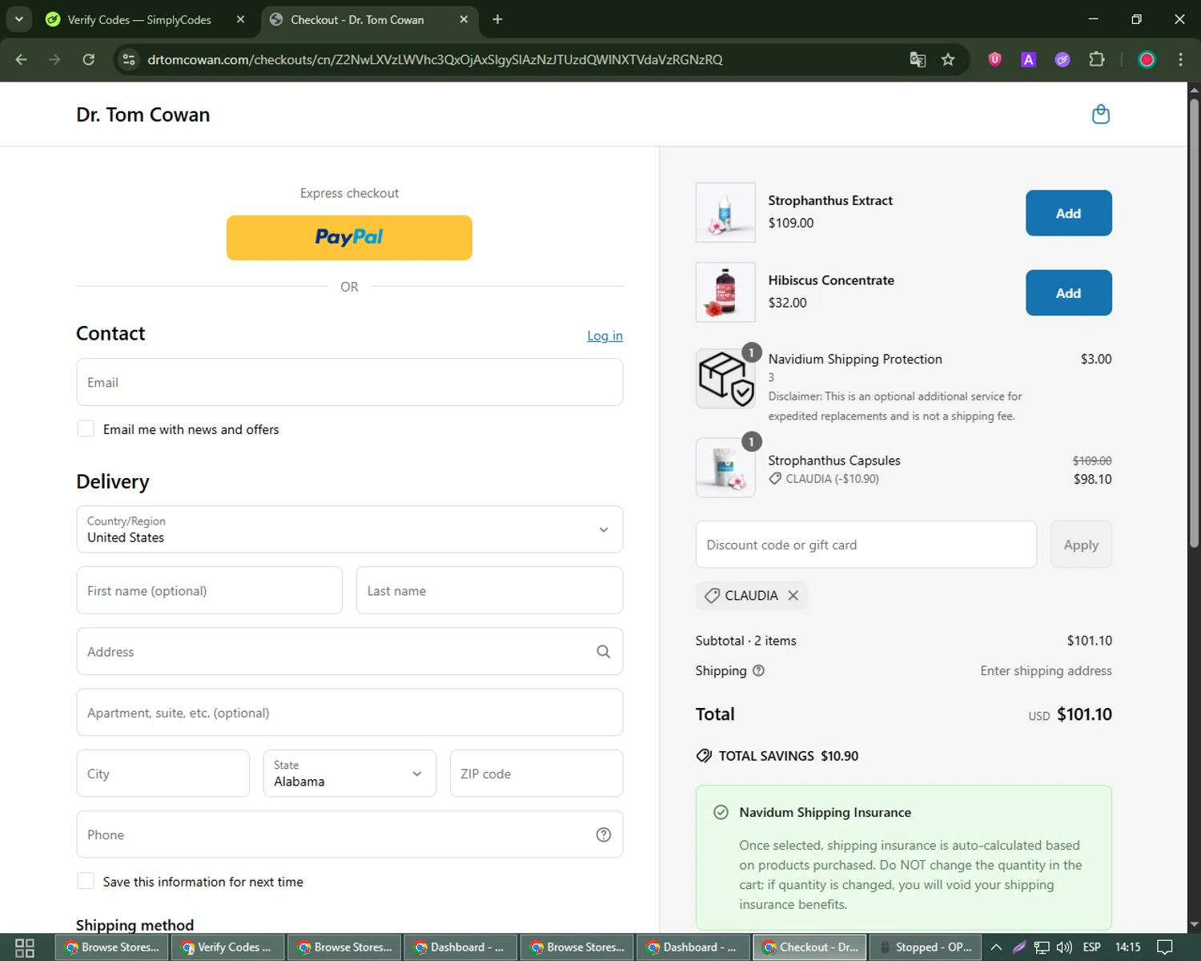Click the browser back arrow

[x=22, y=59]
